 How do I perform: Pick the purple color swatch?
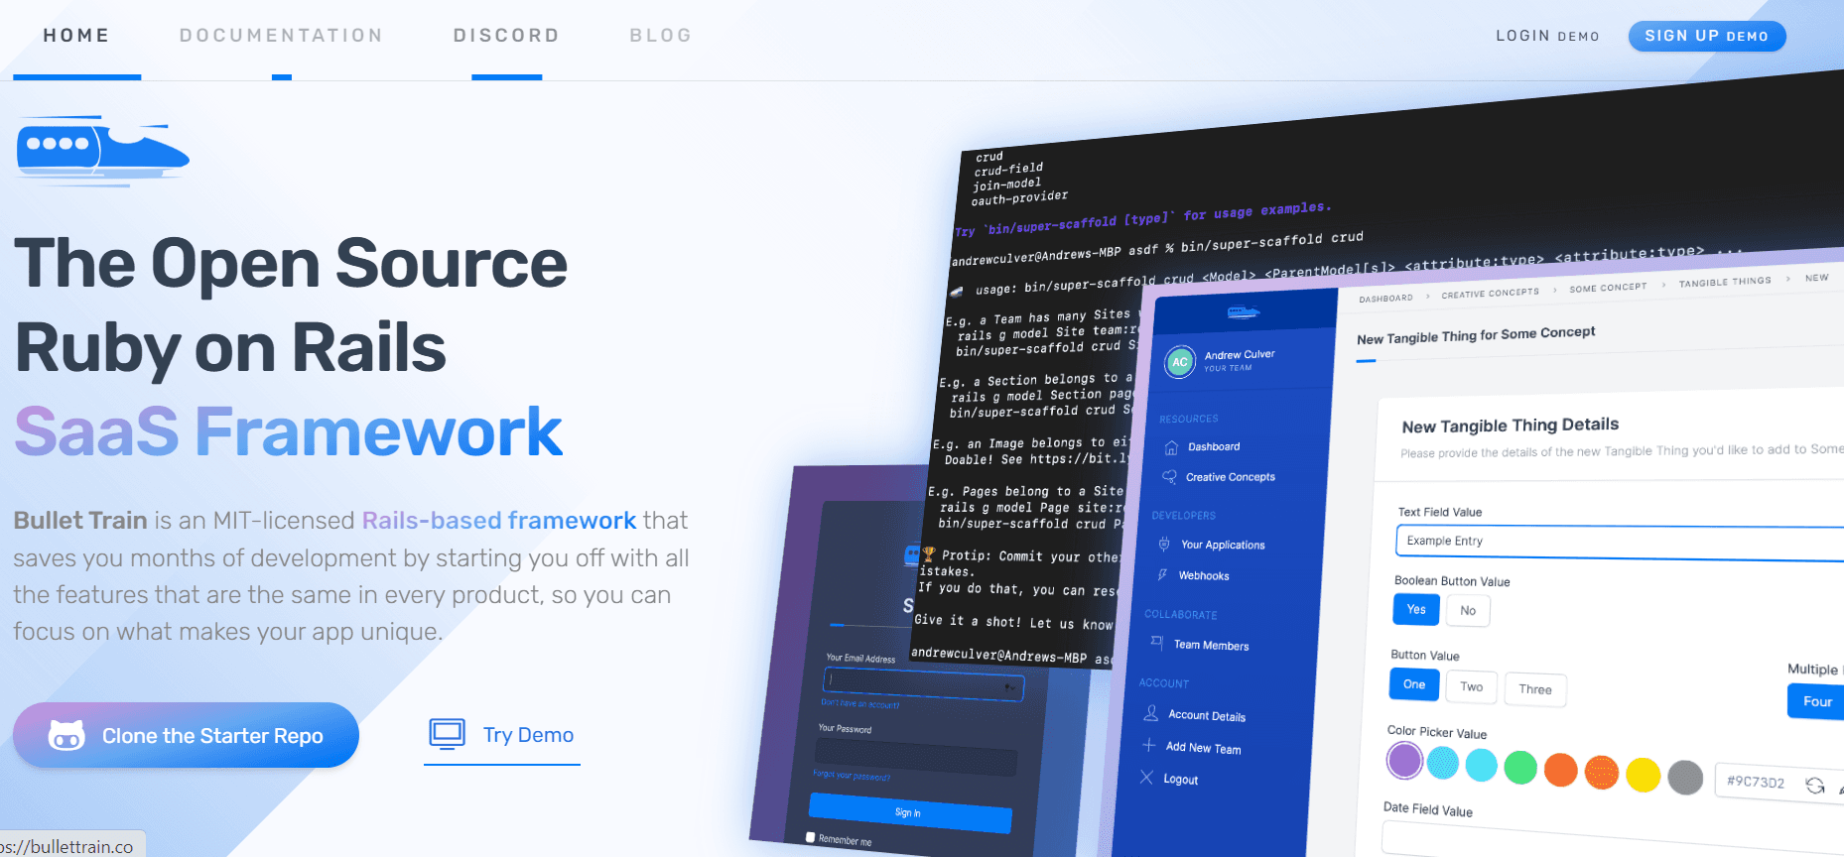[1404, 761]
